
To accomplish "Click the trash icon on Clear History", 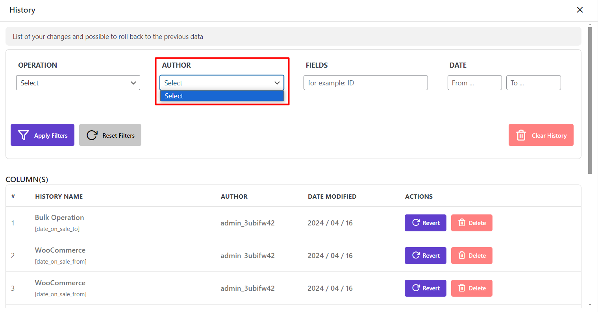I will pos(521,135).
